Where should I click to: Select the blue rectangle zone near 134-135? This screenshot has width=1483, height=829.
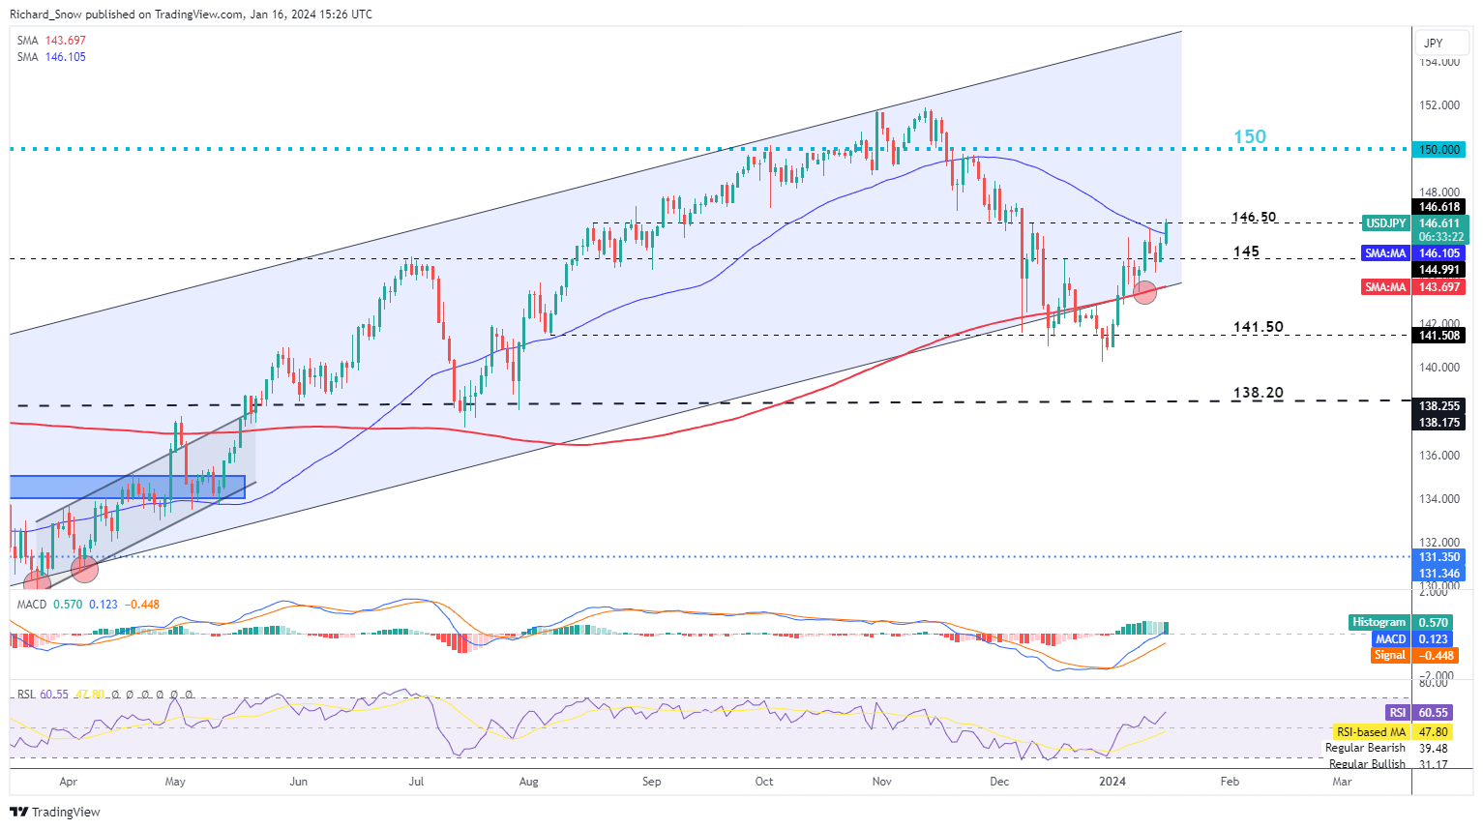click(x=128, y=487)
